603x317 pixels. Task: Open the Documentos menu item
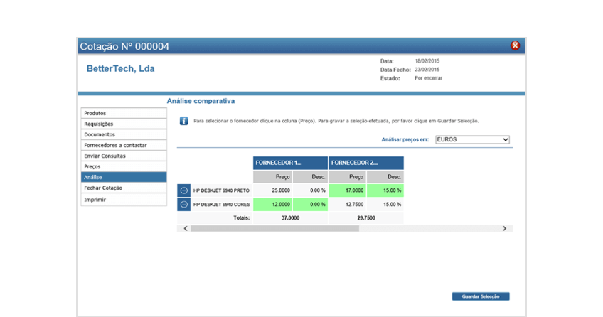(124, 134)
